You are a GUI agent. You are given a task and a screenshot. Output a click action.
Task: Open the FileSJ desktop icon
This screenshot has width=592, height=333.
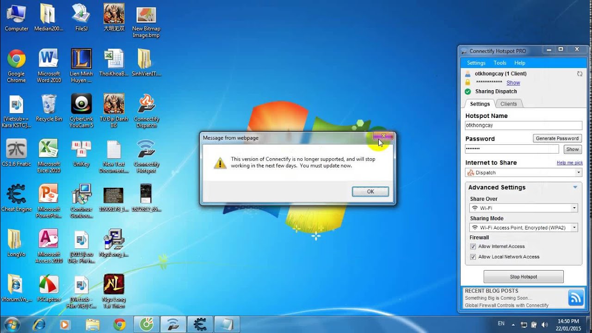[81, 18]
